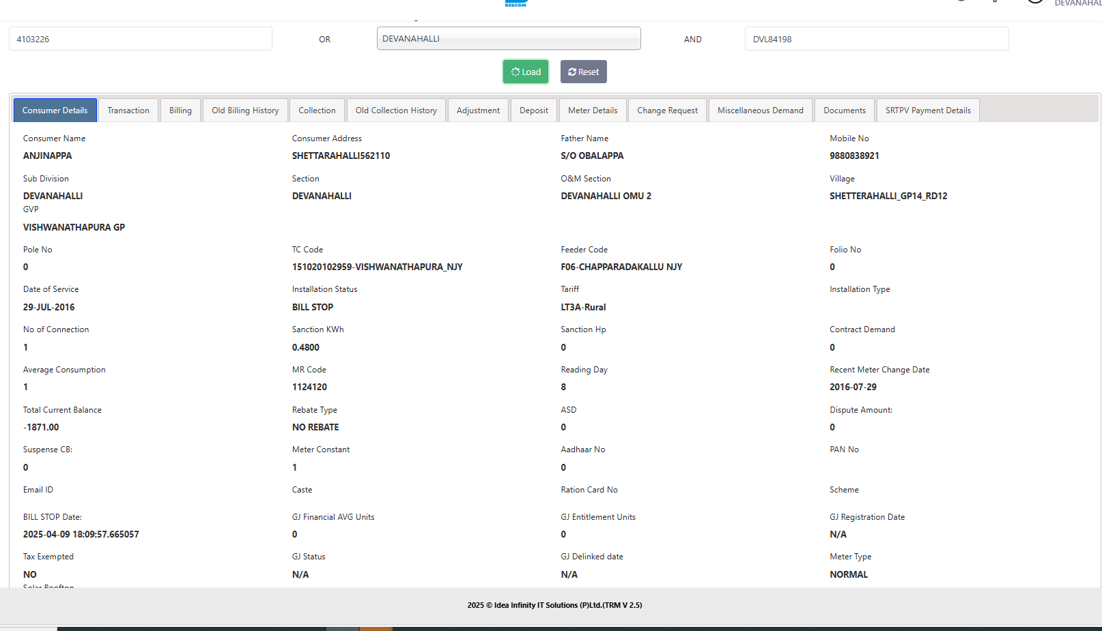
Task: Click the Section value DEVANAHALLI
Action: (322, 196)
